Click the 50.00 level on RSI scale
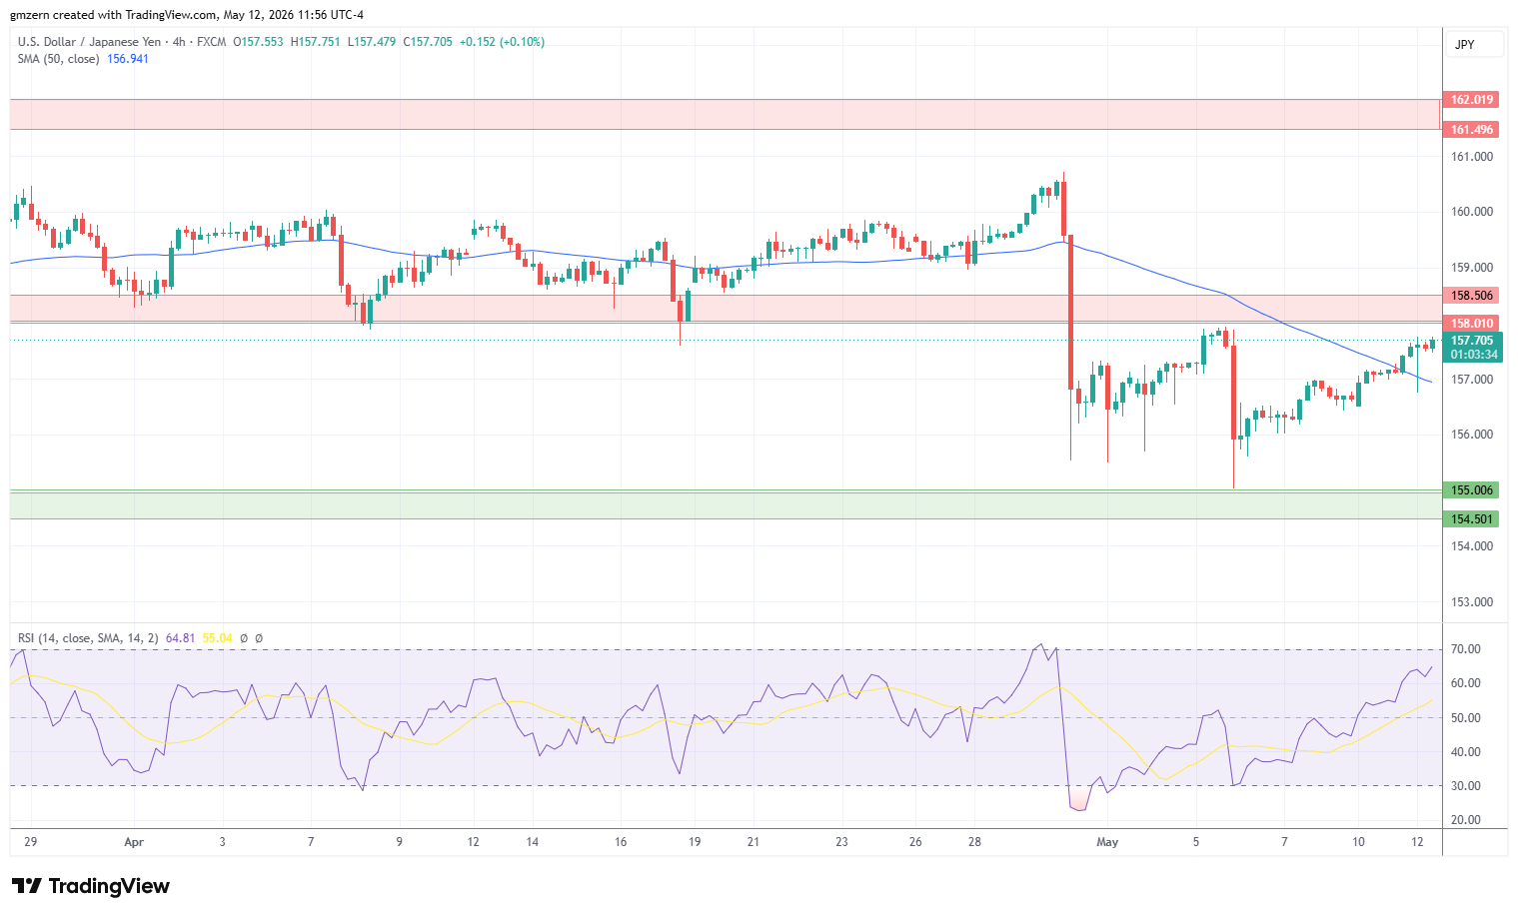This screenshot has height=916, width=1518. pyautogui.click(x=1466, y=718)
